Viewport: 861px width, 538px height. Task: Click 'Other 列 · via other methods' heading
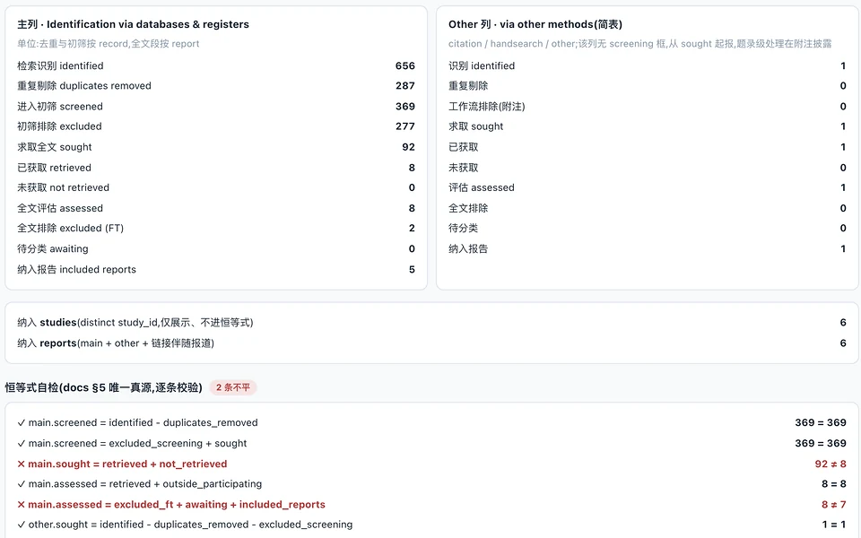pyautogui.click(x=535, y=24)
